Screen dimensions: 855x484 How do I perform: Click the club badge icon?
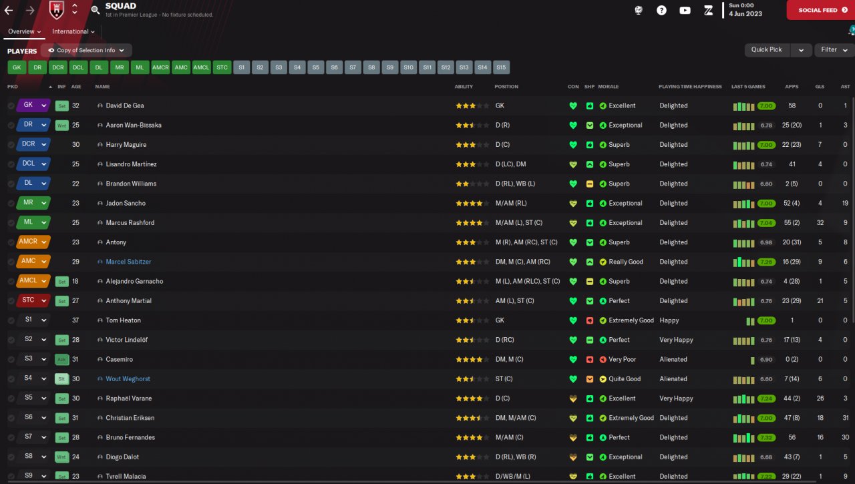tap(56, 10)
